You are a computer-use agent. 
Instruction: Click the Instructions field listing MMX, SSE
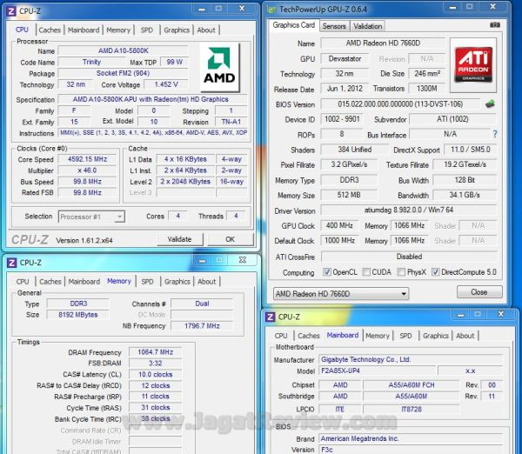pyautogui.click(x=153, y=133)
